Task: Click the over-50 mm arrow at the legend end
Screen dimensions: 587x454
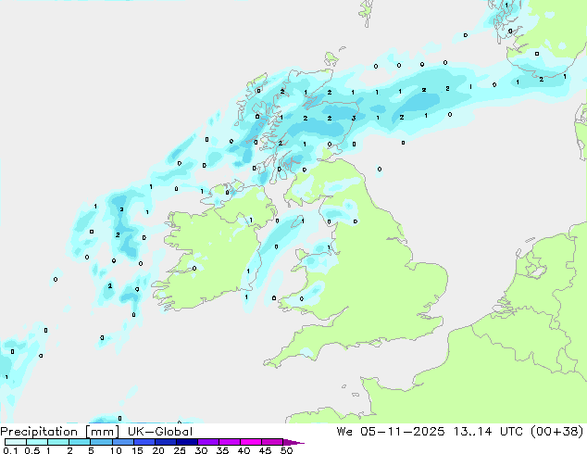Action: (293, 442)
